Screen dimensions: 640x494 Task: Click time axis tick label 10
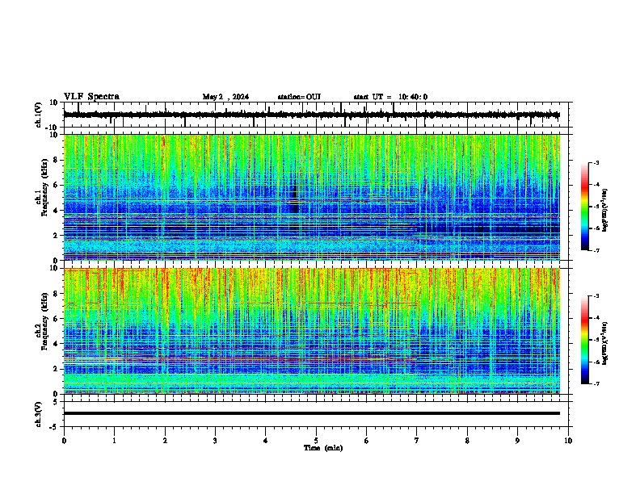pyautogui.click(x=568, y=441)
